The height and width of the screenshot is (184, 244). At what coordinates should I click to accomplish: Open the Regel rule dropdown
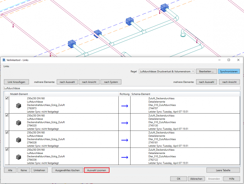pyautogui.click(x=166, y=71)
